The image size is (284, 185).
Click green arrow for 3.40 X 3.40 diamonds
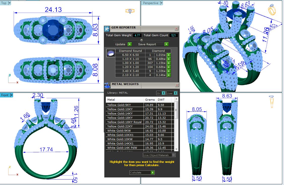(169, 71)
